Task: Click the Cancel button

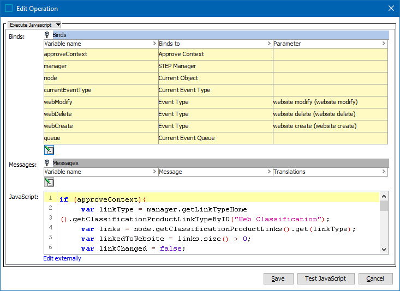Action: (x=375, y=278)
